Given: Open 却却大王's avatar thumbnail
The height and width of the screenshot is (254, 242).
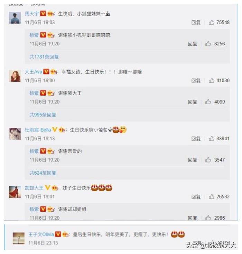Looking at the screenshot, I should [x=15, y=192].
